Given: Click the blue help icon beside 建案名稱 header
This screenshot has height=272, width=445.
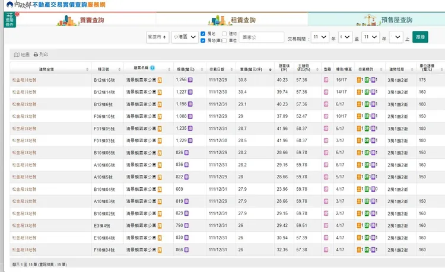Looking at the screenshot, I should click(152, 68).
